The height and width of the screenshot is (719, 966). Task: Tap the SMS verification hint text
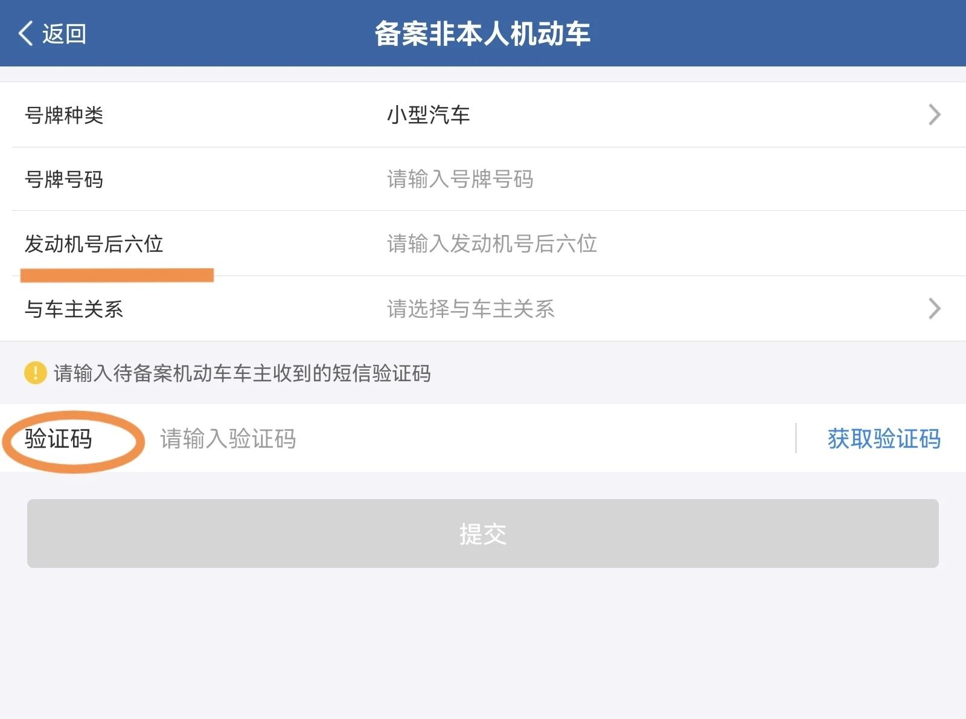(x=242, y=373)
